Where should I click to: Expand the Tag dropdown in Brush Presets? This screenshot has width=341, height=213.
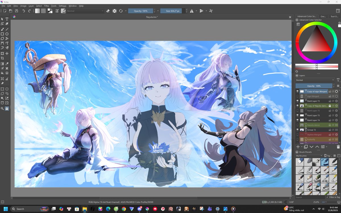(327, 156)
